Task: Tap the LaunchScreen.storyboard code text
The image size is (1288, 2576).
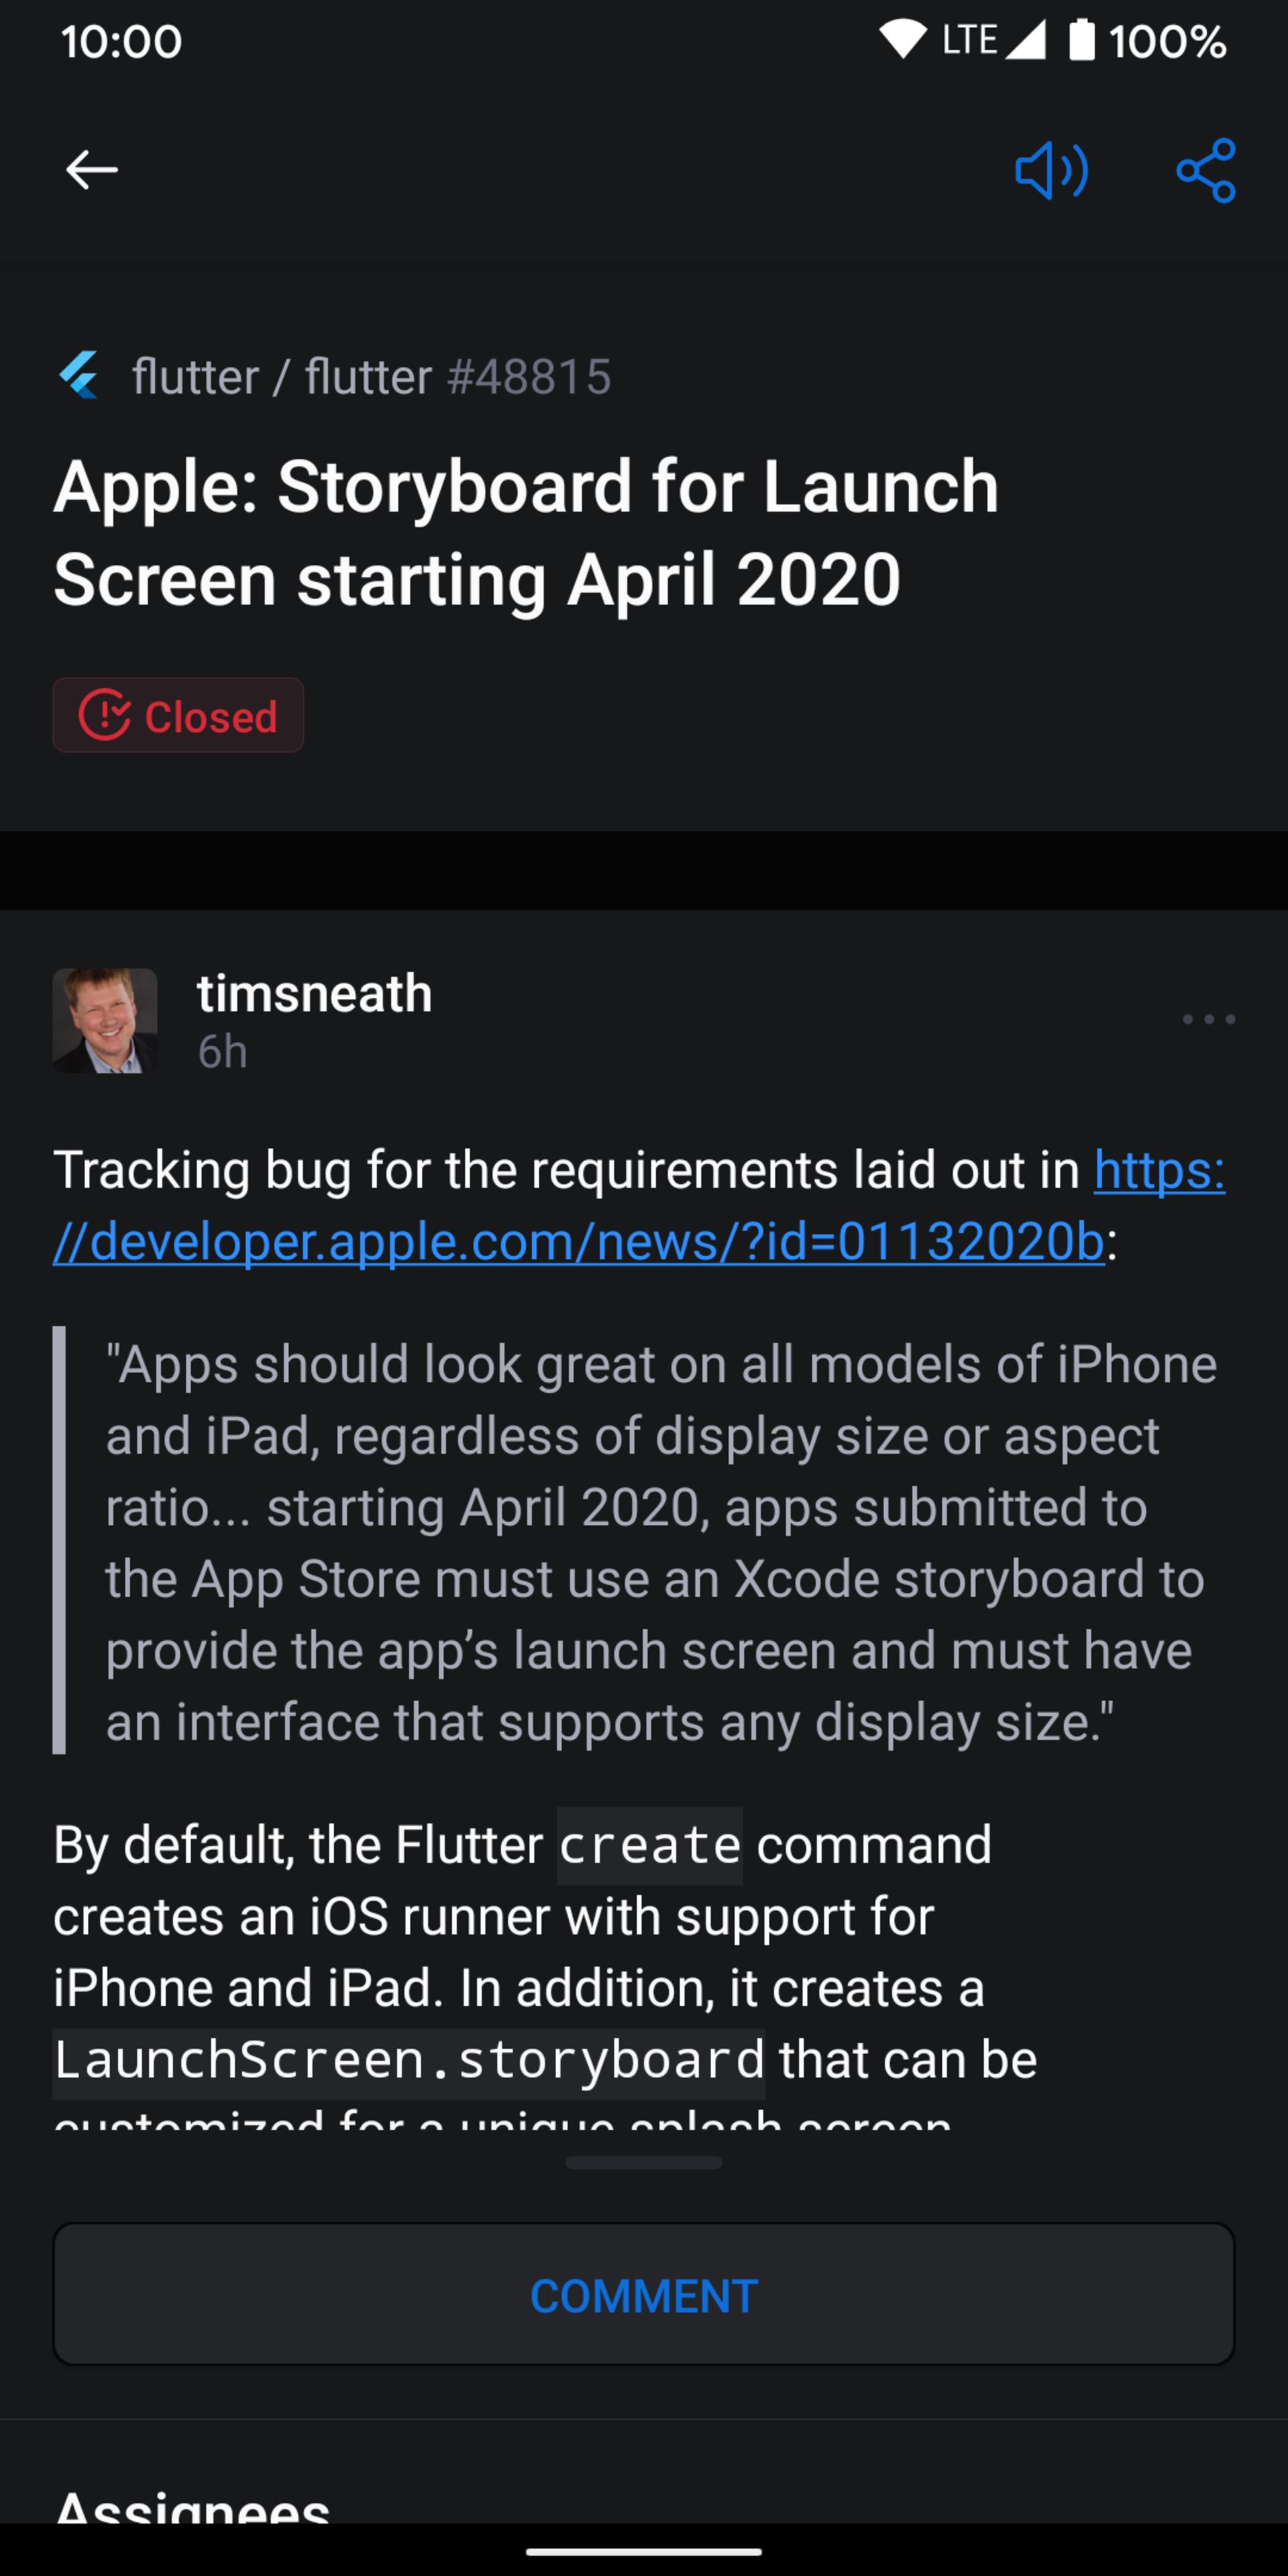Action: click(409, 2060)
